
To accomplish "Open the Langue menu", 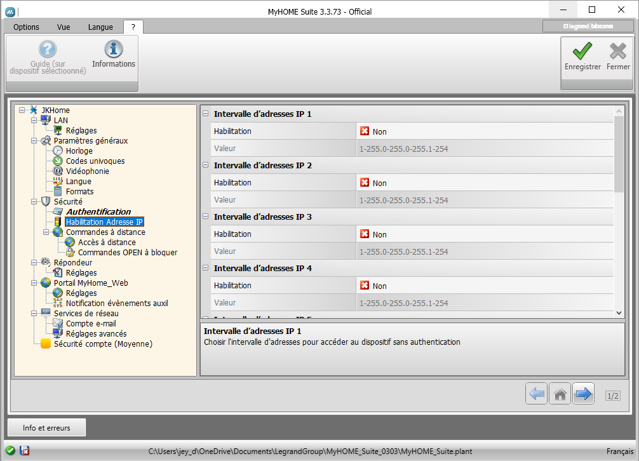I will [100, 27].
